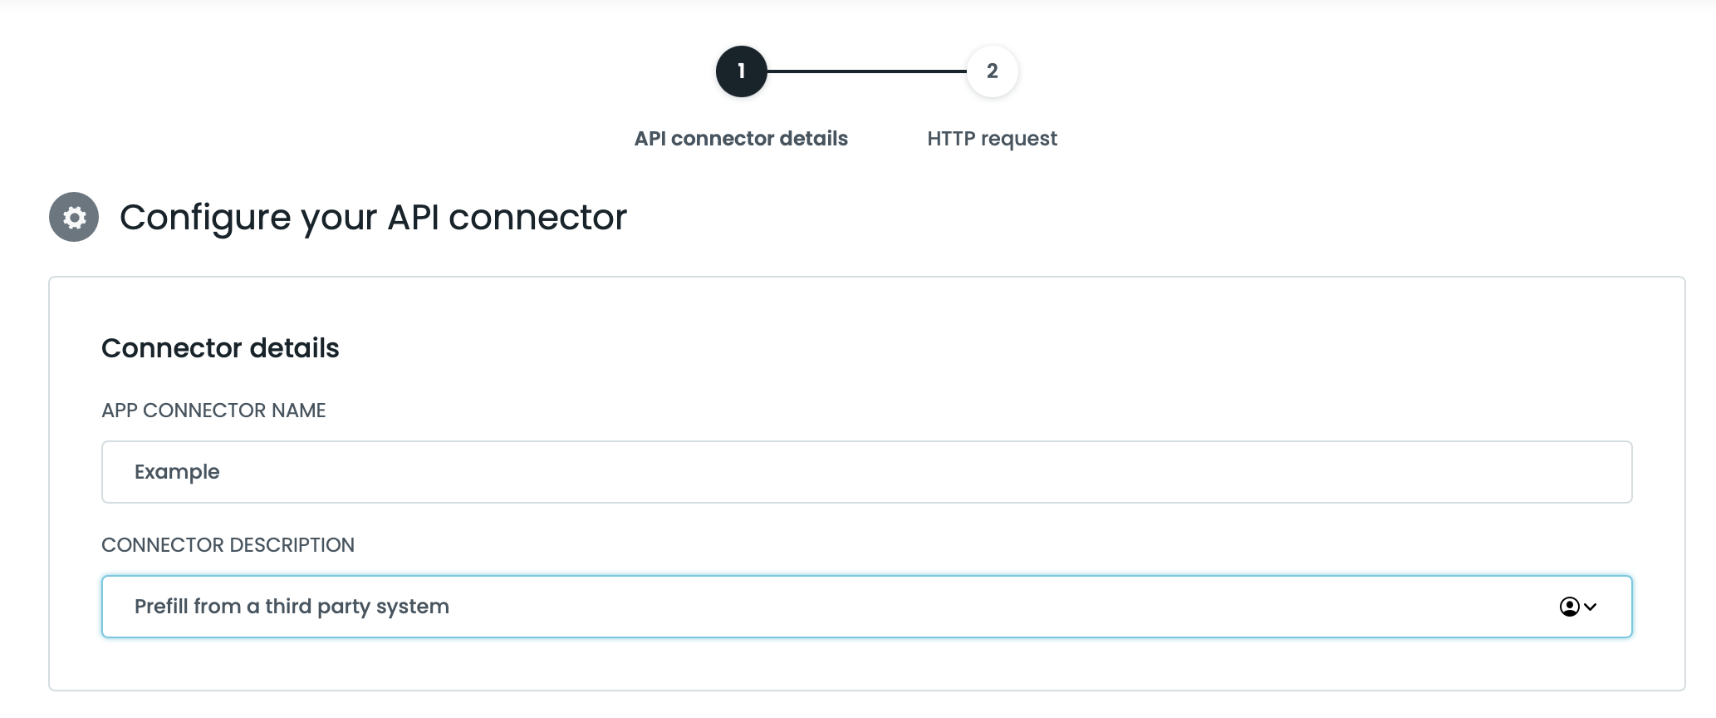Click the word 'connector' in the main title
The height and width of the screenshot is (718, 1716).
pos(537,218)
